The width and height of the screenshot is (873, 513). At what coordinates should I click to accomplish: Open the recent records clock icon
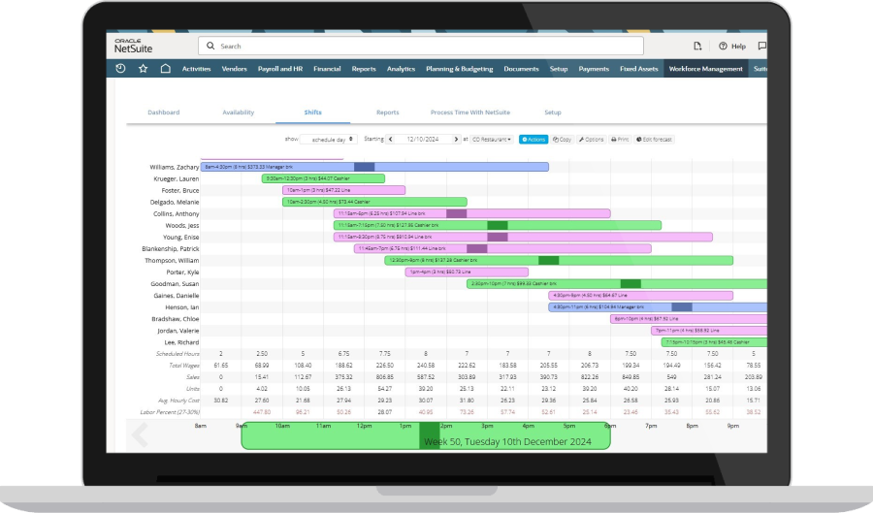(120, 69)
